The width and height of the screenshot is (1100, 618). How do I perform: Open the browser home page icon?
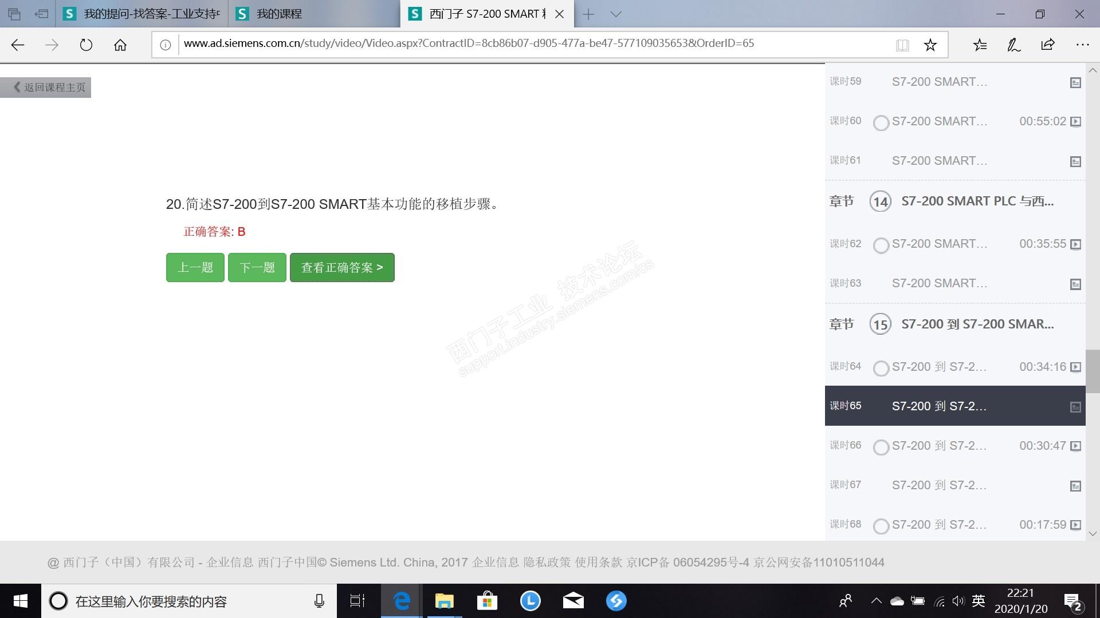point(120,45)
